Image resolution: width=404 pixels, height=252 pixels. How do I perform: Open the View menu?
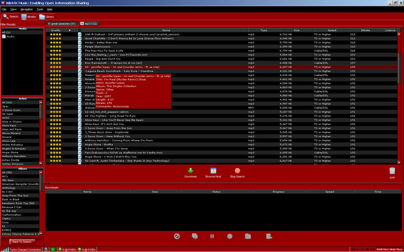click(14, 10)
